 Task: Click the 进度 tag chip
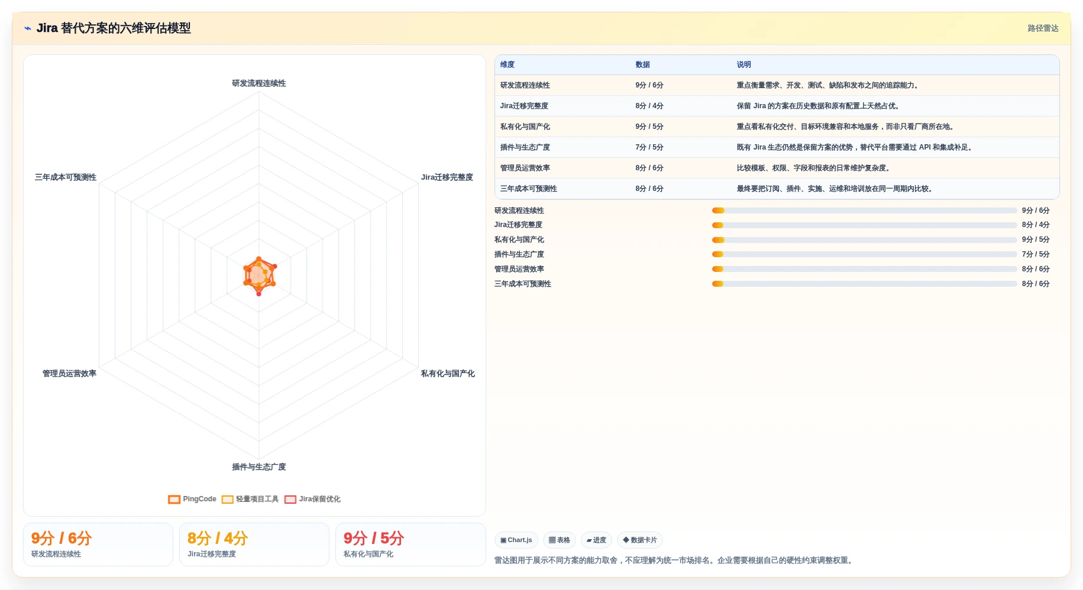point(596,540)
